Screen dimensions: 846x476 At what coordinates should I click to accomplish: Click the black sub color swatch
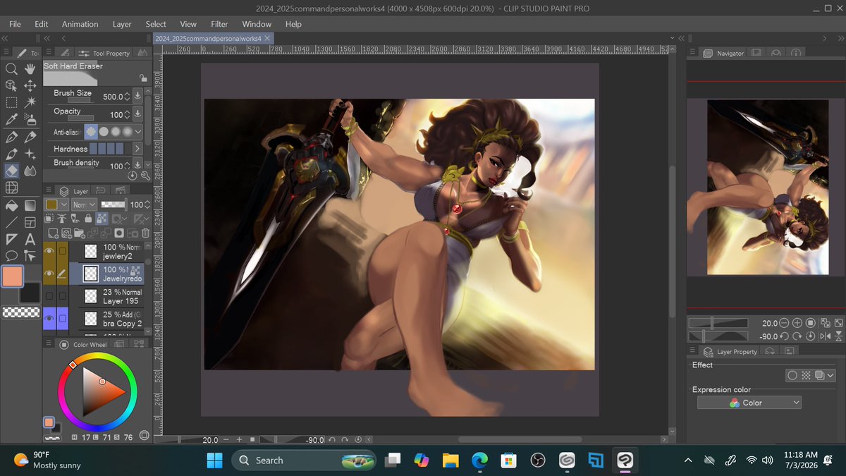point(29,292)
